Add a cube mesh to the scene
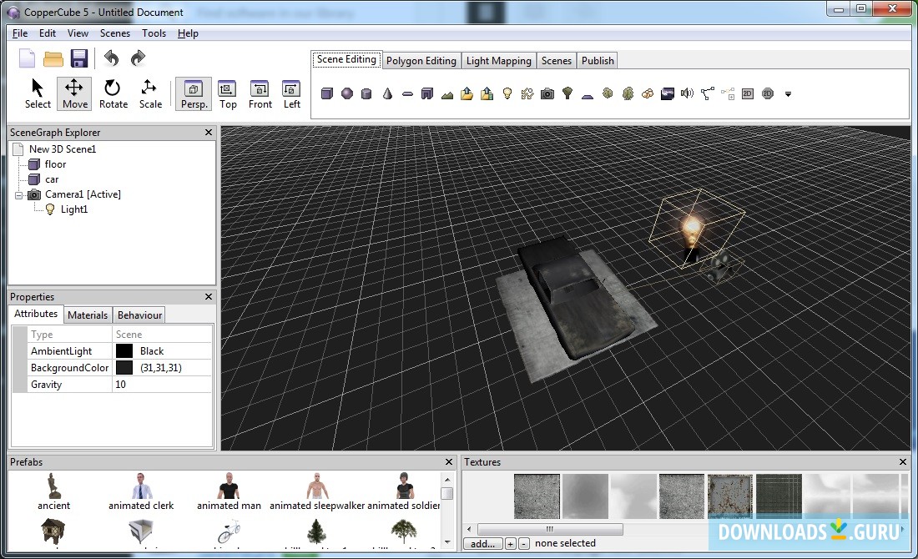The width and height of the screenshot is (918, 559). [x=327, y=93]
